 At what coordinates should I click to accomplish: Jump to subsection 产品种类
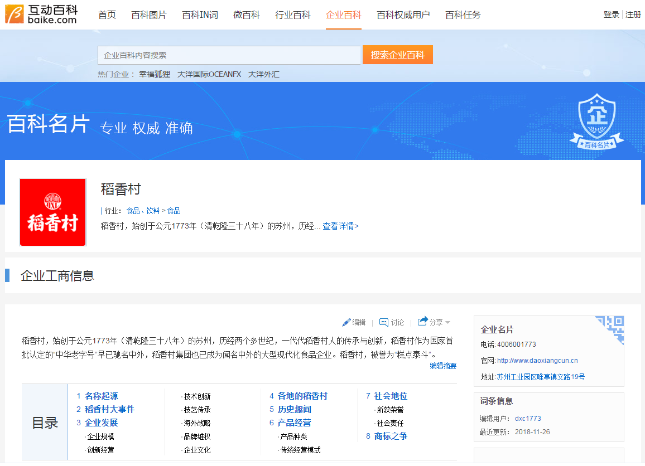click(x=293, y=437)
